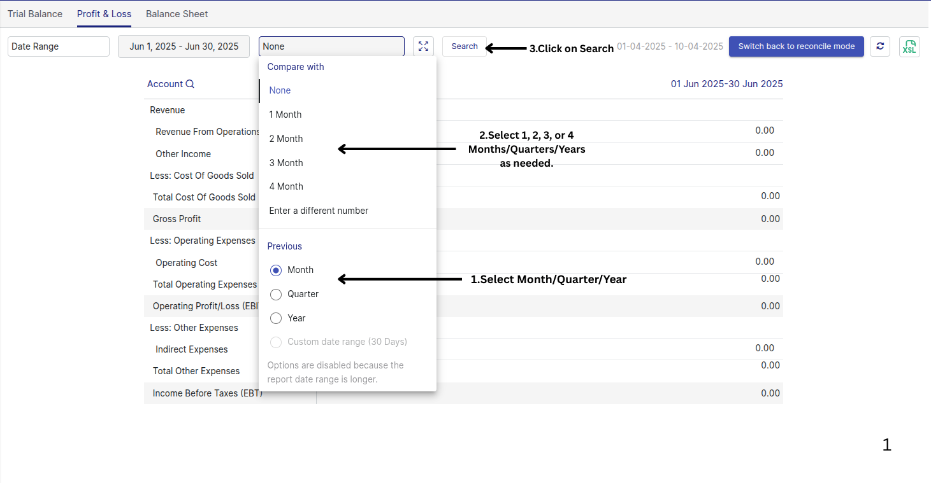931x483 pixels.
Task: Click the refresh icon button
Action: tap(880, 46)
